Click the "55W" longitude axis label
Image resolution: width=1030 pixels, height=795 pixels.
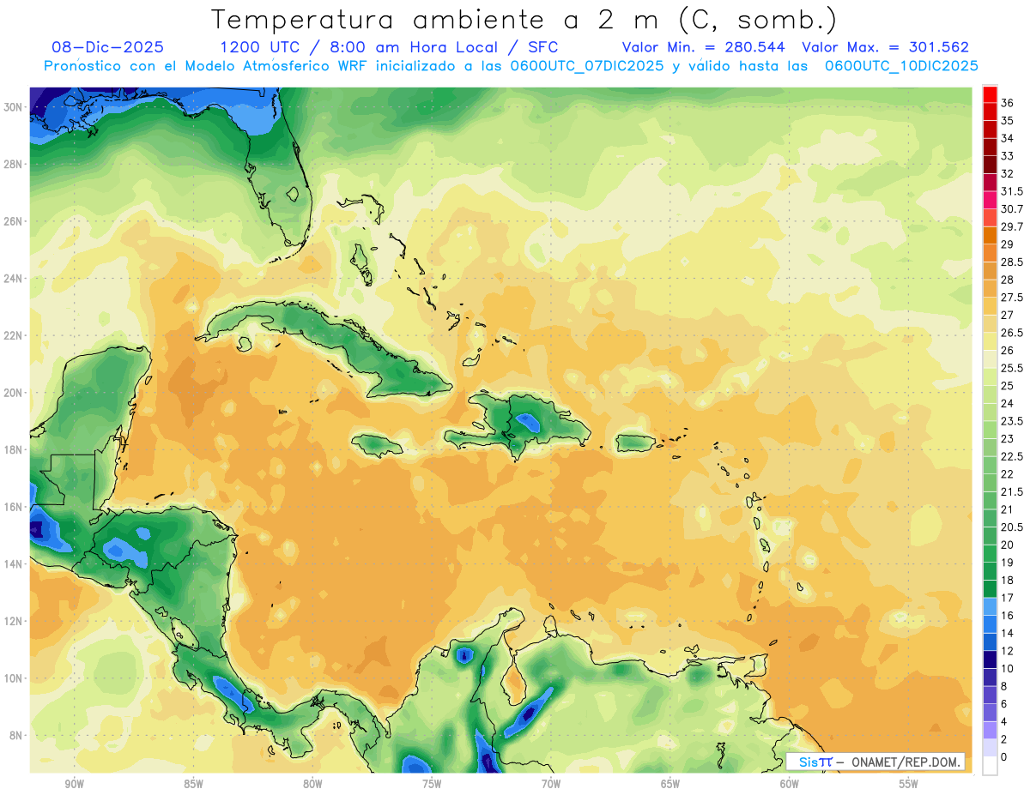[x=909, y=784]
